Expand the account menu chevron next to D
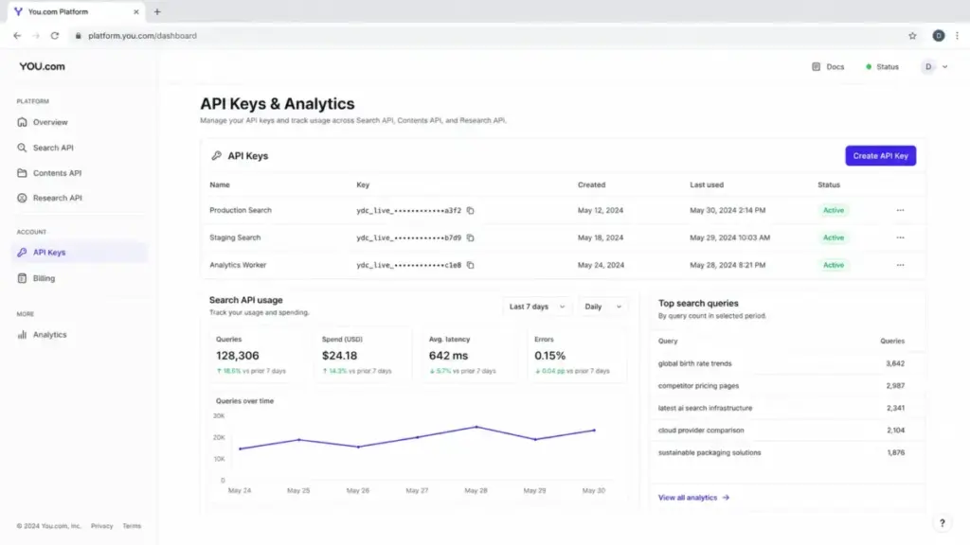 click(944, 67)
